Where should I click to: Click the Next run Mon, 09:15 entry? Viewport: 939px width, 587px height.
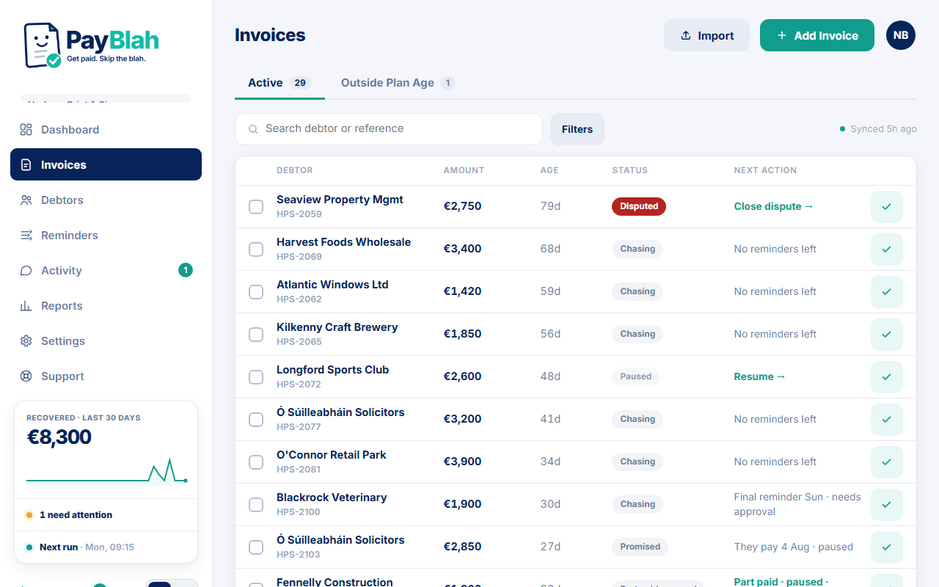pyautogui.click(x=106, y=547)
